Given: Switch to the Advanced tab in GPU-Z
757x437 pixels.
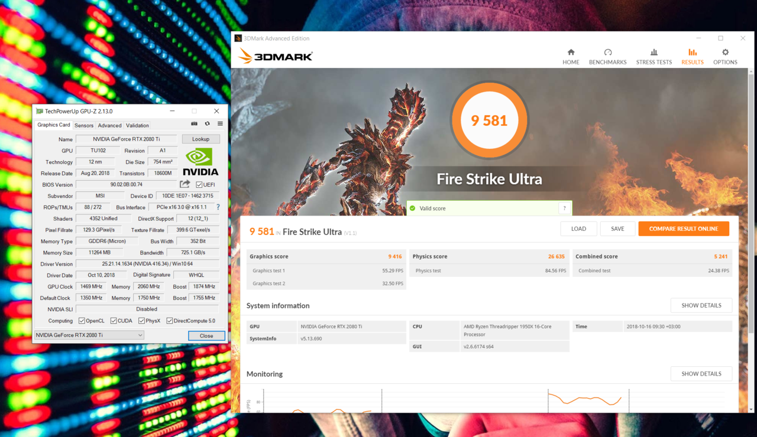Looking at the screenshot, I should (109, 125).
